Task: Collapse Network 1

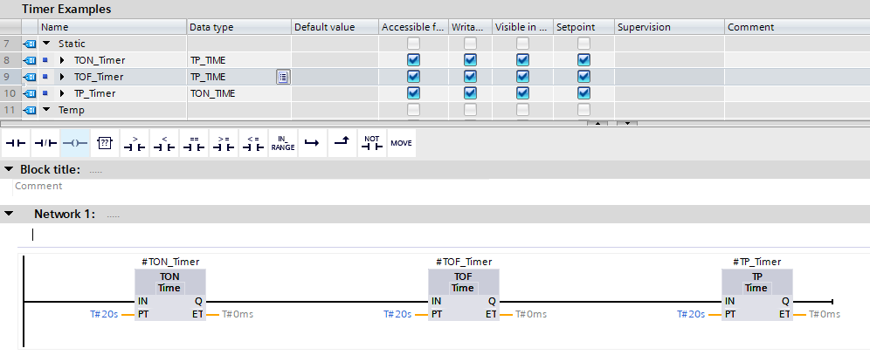Action: pyautogui.click(x=9, y=214)
